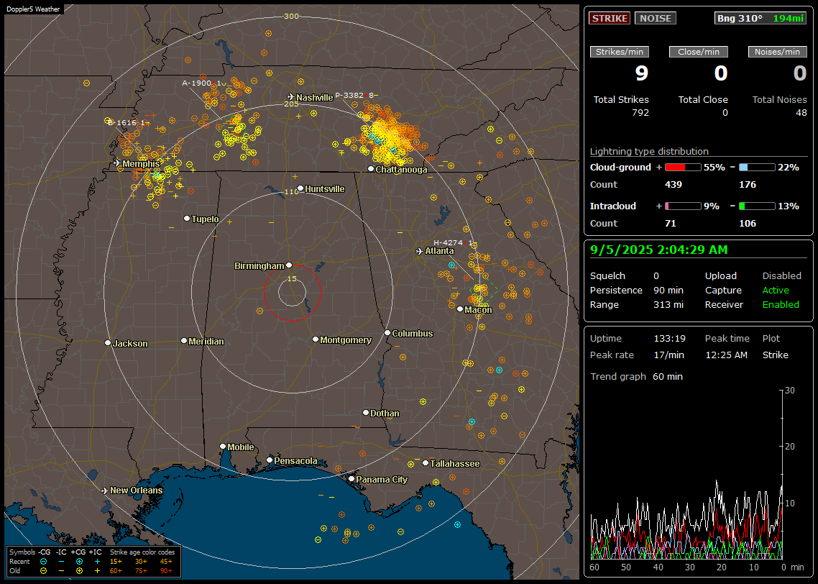Click the Squelch value 0

click(x=656, y=276)
